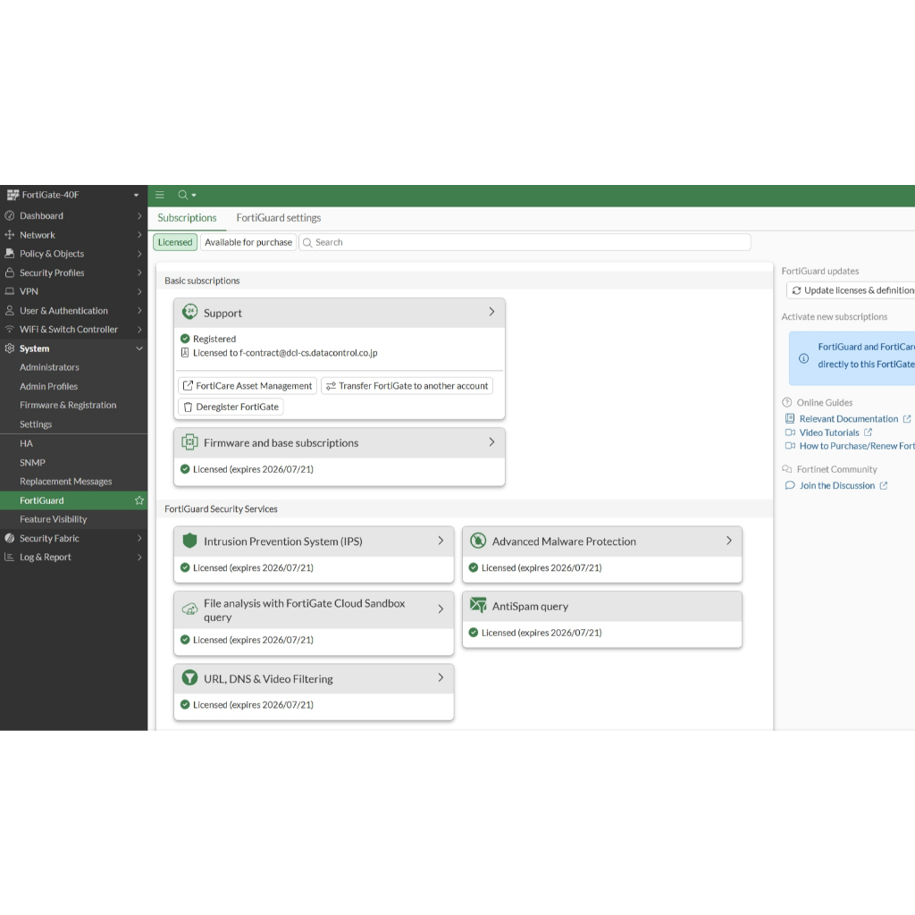Click the FortiGuard favorite star icon
This screenshot has height=915, width=915.
[139, 501]
